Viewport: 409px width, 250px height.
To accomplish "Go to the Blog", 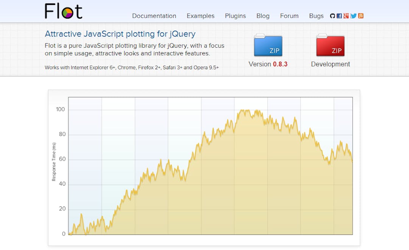I will (263, 16).
